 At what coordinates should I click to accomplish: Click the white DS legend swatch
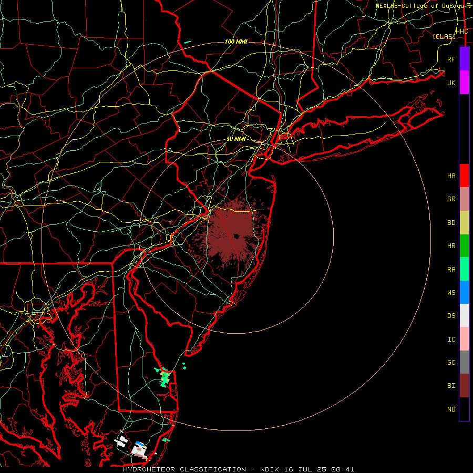464,315
